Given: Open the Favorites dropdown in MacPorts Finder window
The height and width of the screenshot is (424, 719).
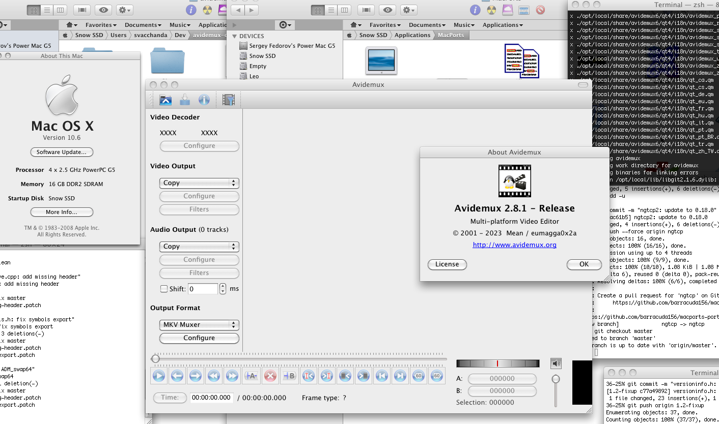Looking at the screenshot, I should click(x=385, y=25).
